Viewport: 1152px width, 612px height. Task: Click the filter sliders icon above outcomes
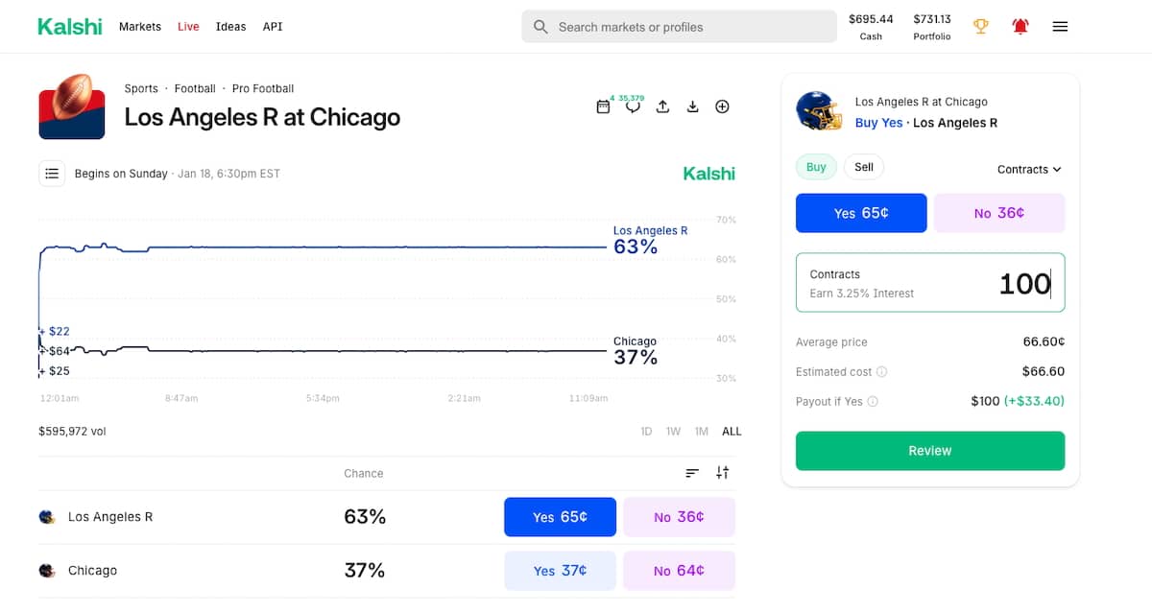tap(723, 472)
